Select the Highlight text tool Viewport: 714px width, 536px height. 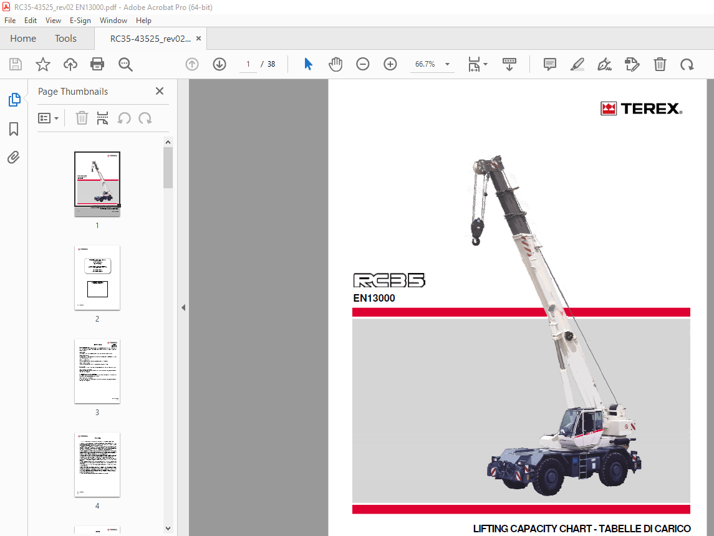click(577, 64)
